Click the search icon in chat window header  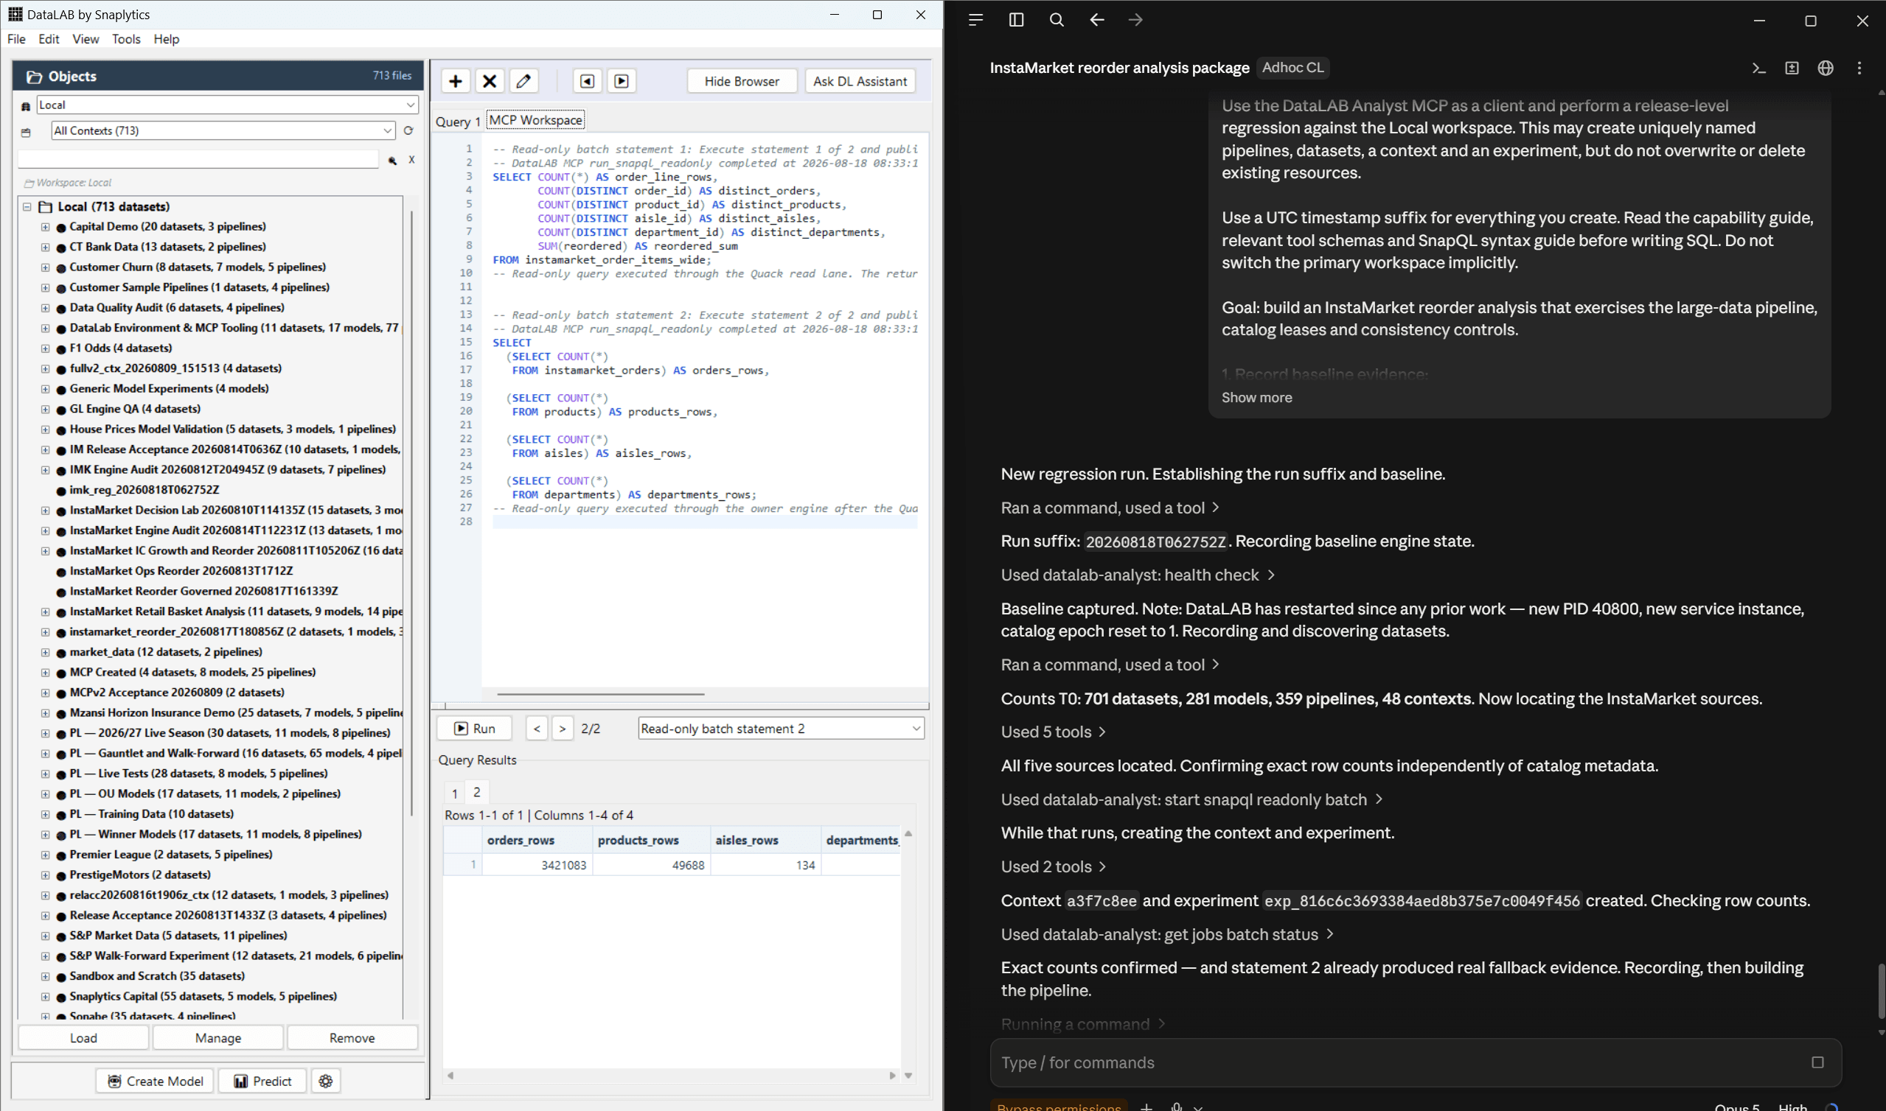[x=1056, y=20]
